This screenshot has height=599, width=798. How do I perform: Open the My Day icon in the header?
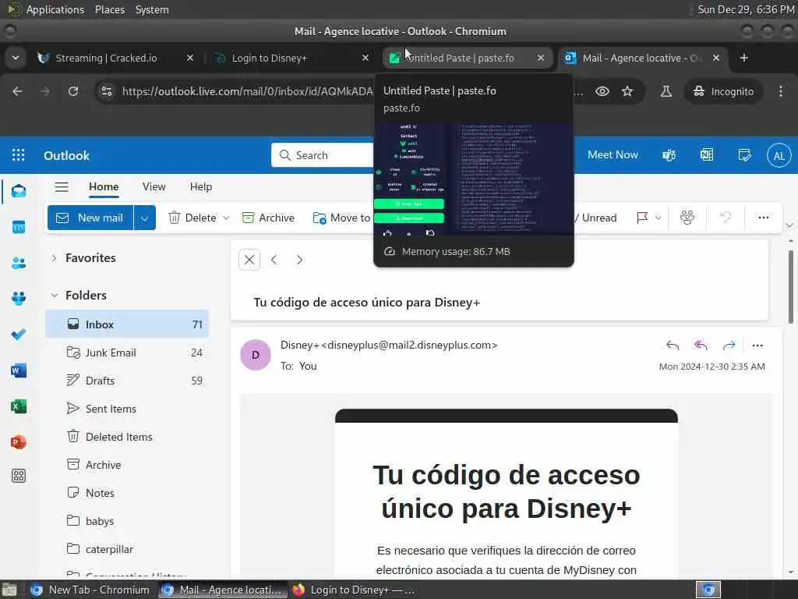[744, 155]
